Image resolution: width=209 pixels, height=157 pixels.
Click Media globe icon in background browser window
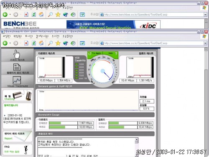coord(66,14)
